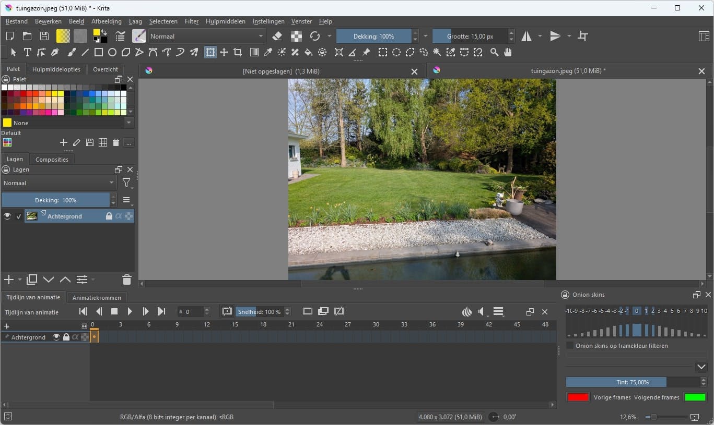Select the Text tool in the toolbox
Image resolution: width=714 pixels, height=425 pixels.
coord(27,52)
